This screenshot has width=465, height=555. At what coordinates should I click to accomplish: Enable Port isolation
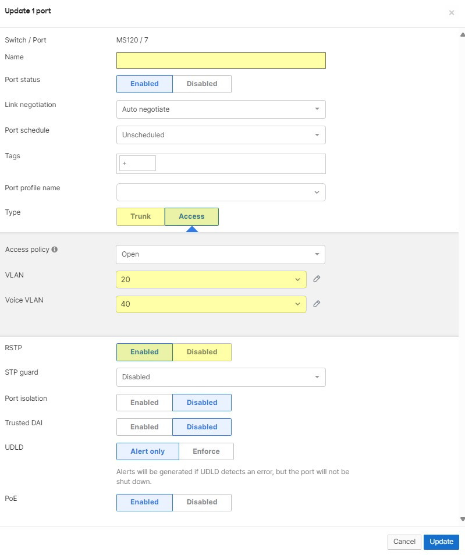click(144, 402)
